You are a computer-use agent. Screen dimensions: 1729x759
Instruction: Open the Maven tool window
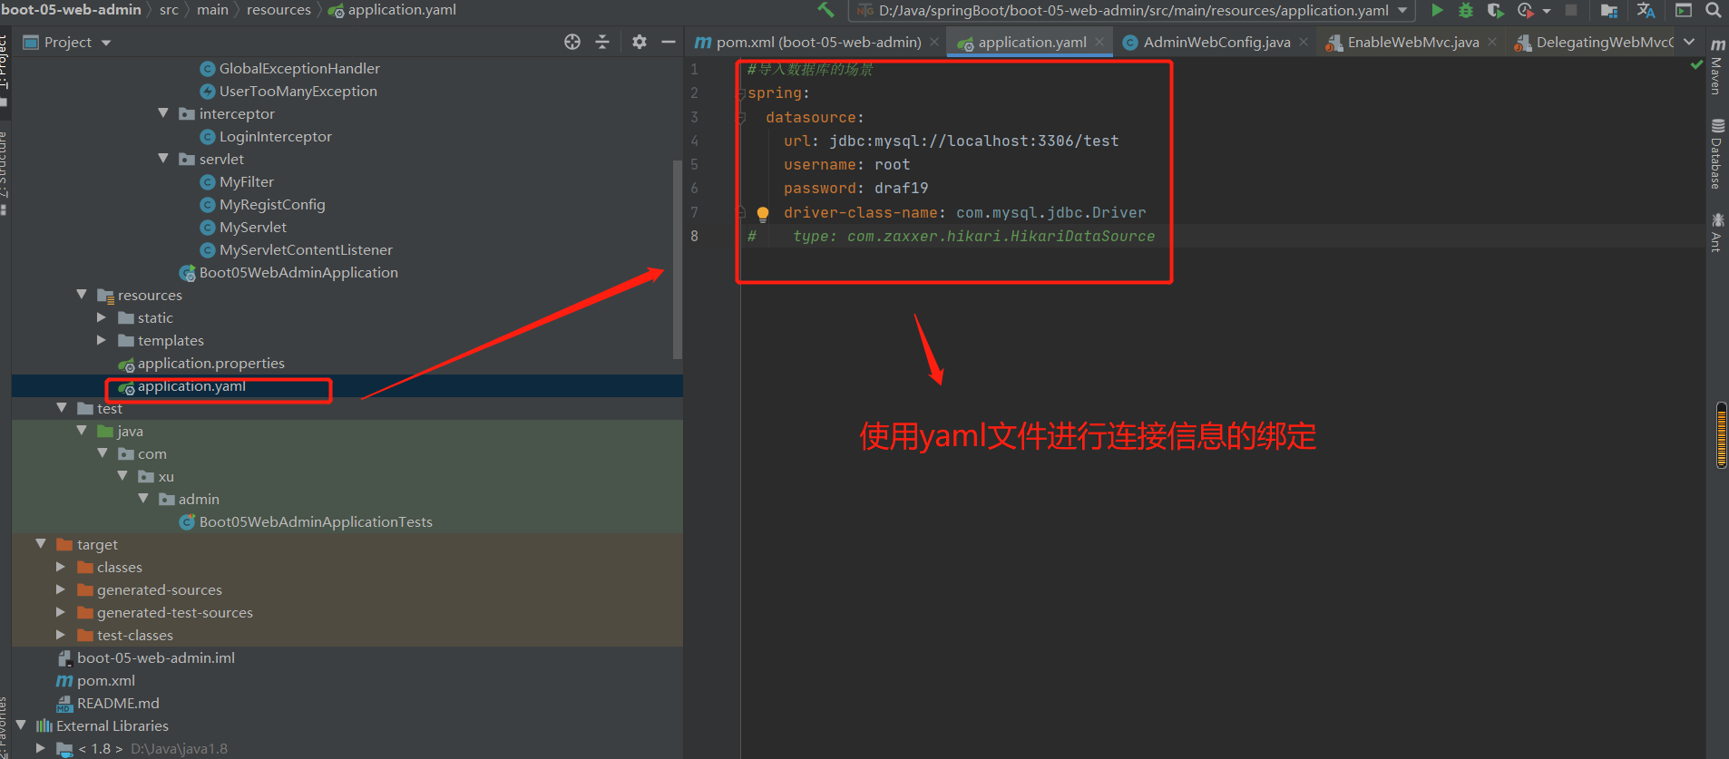click(x=1717, y=66)
